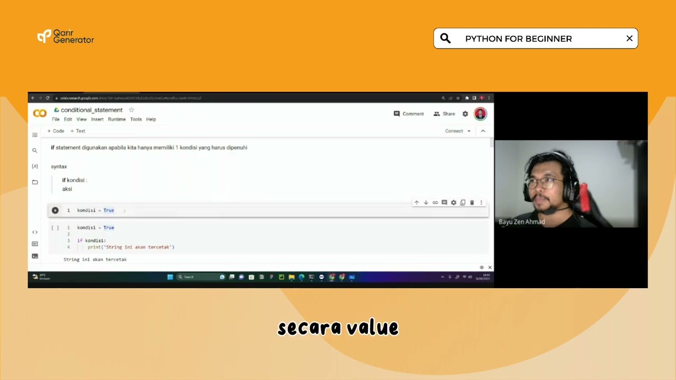The width and height of the screenshot is (676, 380).
Task: Move the selected cell up
Action: 416,203
